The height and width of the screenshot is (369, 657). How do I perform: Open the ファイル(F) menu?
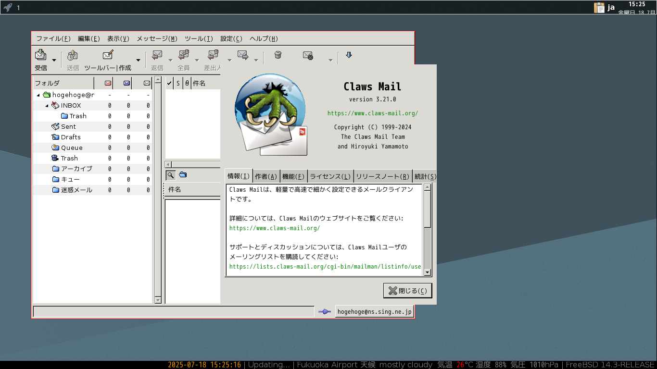(53, 39)
